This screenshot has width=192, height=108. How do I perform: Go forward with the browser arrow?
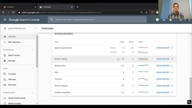click(8, 12)
